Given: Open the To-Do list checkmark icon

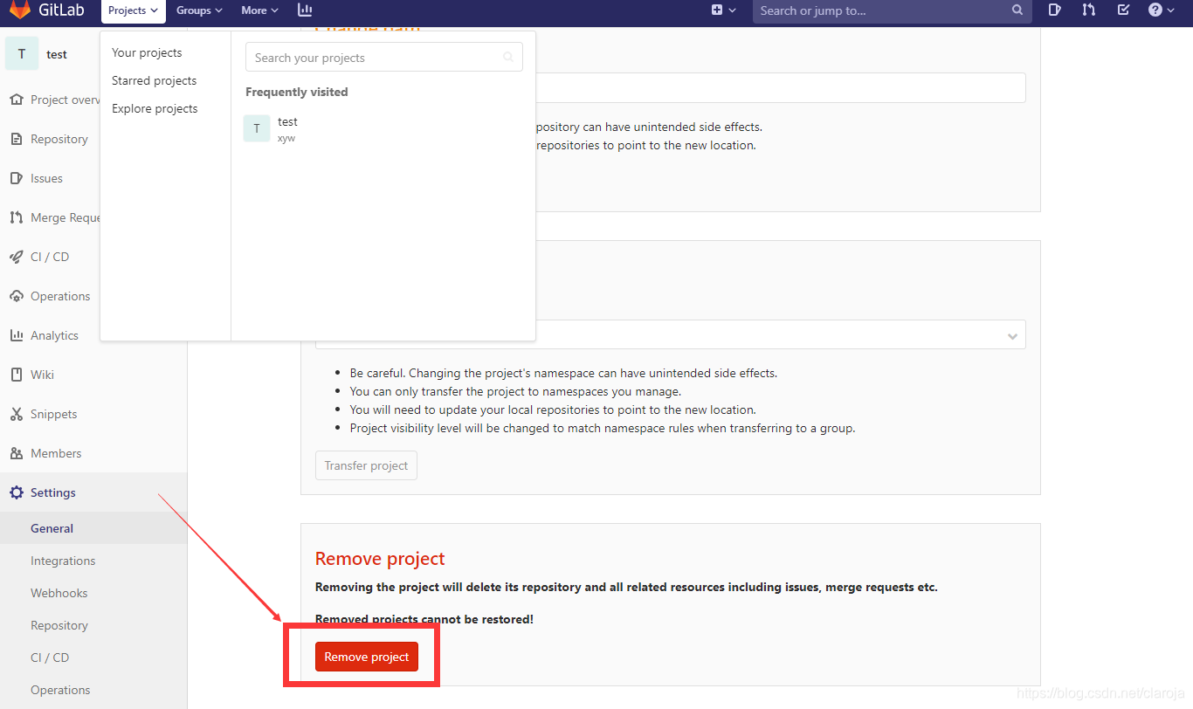Looking at the screenshot, I should point(1124,10).
